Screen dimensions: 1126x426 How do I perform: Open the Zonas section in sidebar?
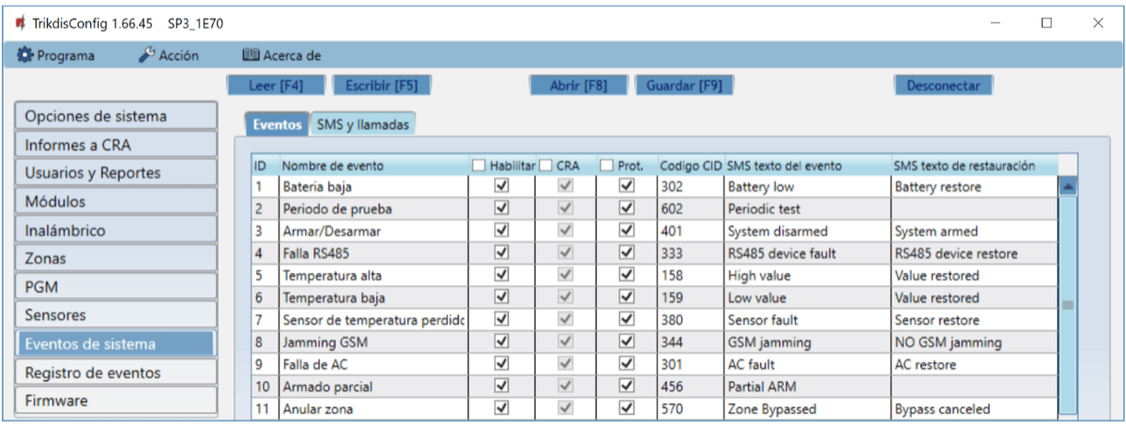(116, 258)
